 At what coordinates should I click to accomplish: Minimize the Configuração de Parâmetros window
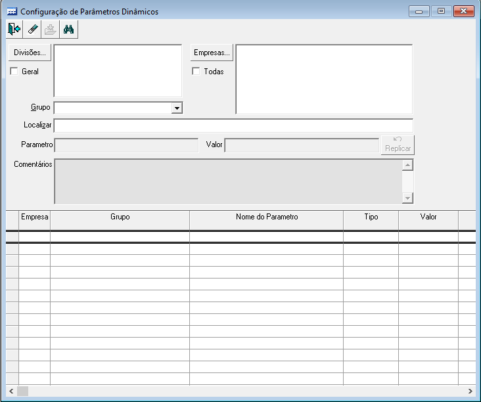pos(419,11)
